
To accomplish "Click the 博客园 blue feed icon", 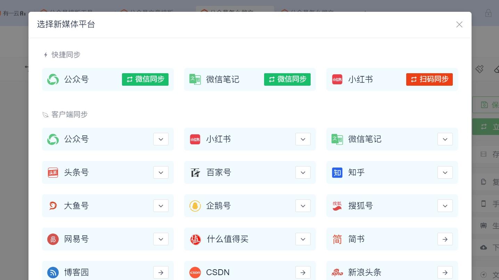I will click(x=53, y=272).
